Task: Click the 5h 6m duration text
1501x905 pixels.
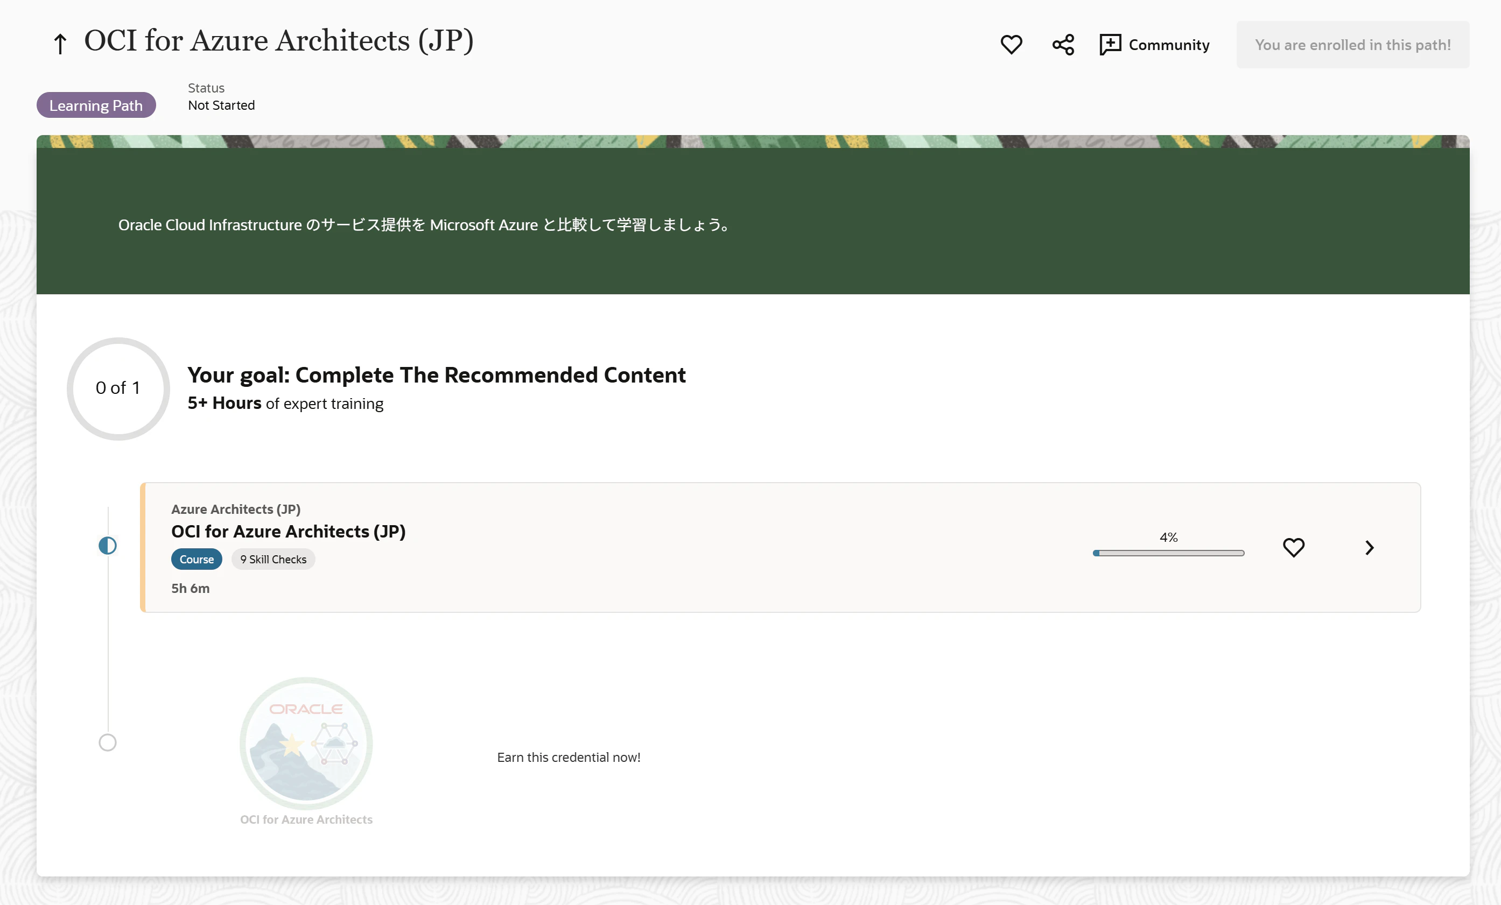Action: 190,588
